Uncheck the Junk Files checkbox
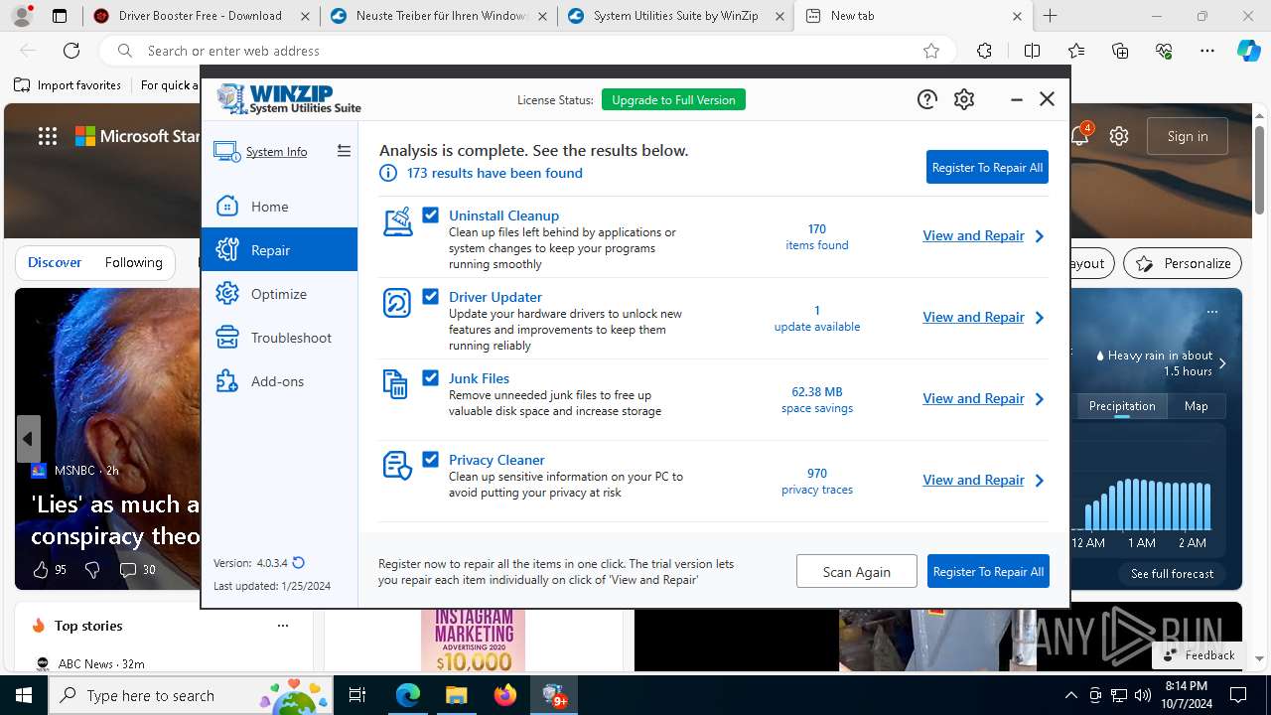The width and height of the screenshot is (1271, 715). [x=430, y=377]
